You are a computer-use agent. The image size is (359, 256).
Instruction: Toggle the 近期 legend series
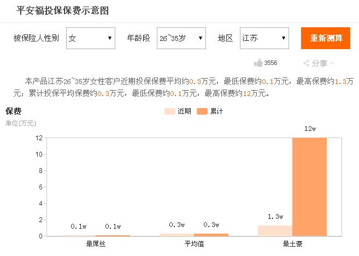click(178, 111)
